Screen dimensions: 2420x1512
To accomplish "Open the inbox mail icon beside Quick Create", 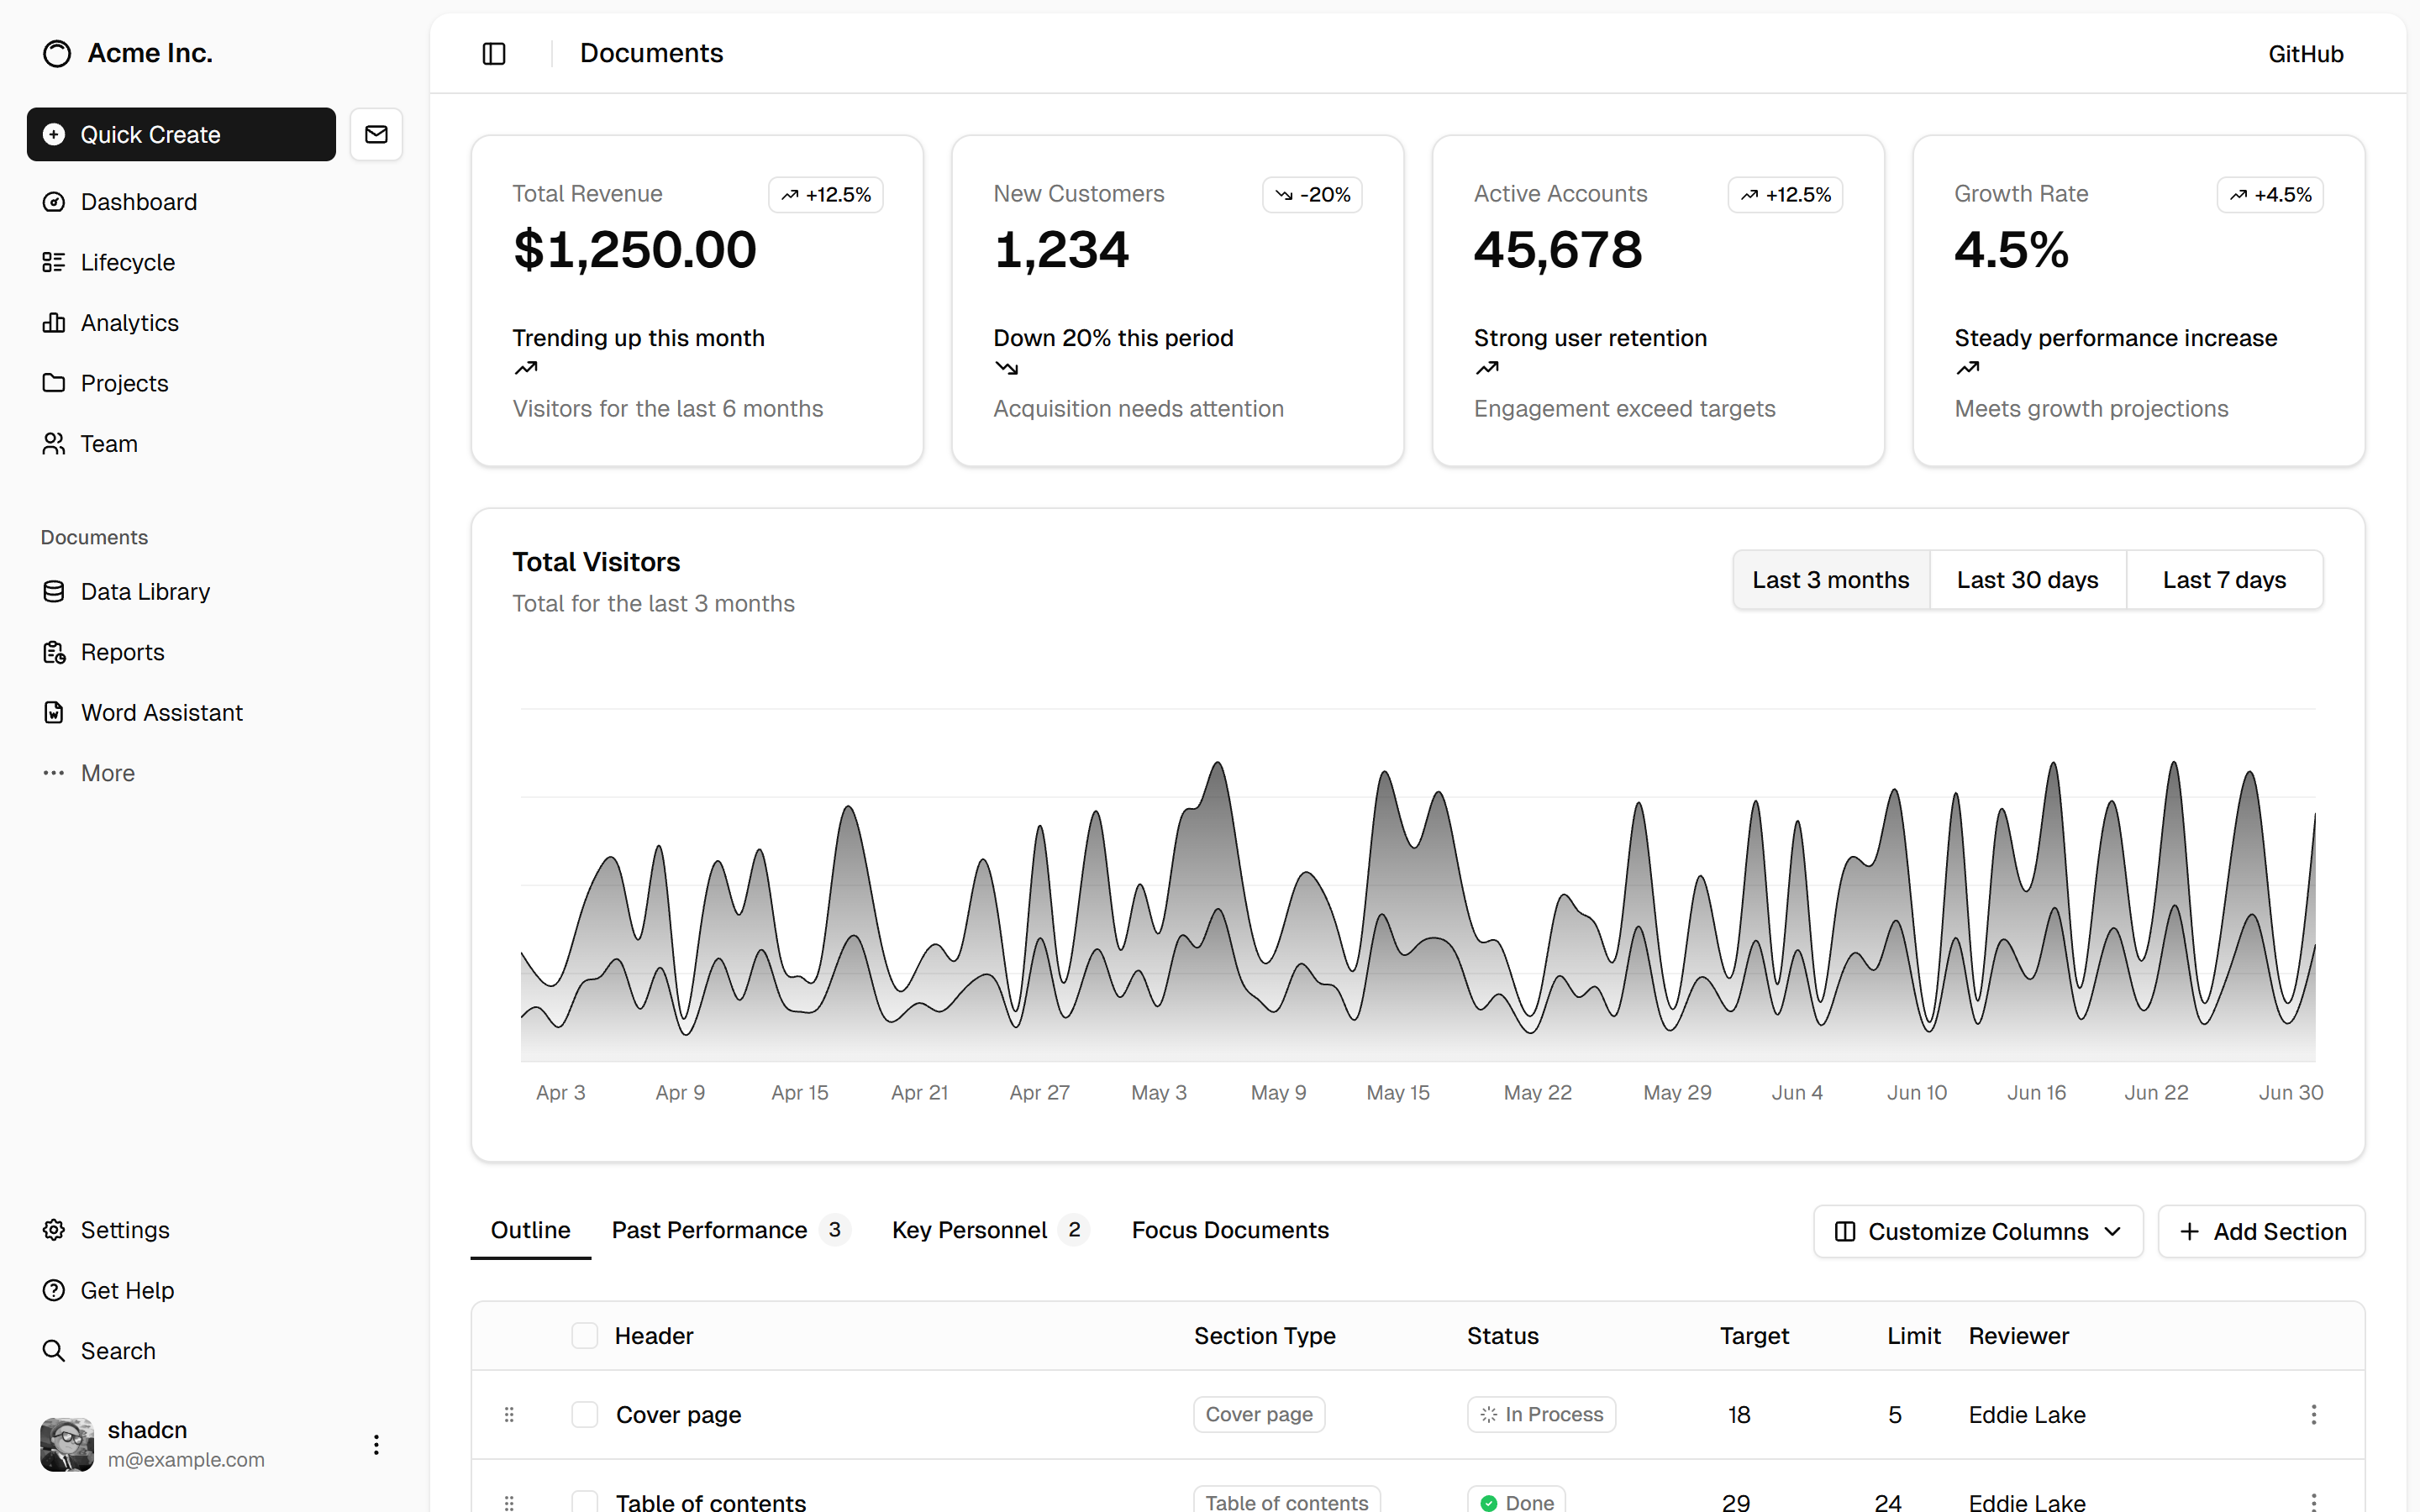I will [376, 134].
